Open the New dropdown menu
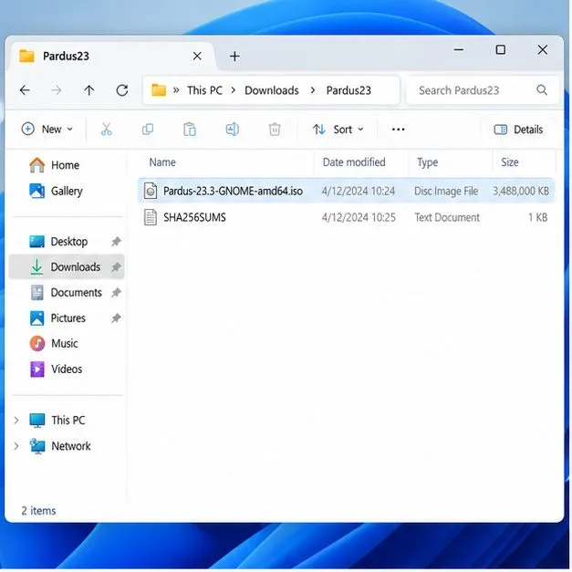The image size is (572, 572). coord(47,130)
